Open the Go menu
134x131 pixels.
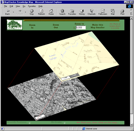[24, 6]
